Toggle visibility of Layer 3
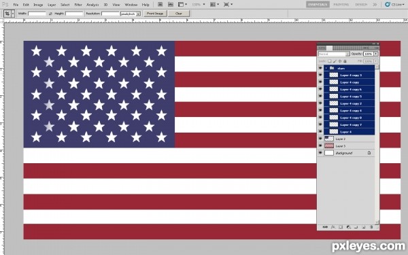 pyautogui.click(x=320, y=146)
